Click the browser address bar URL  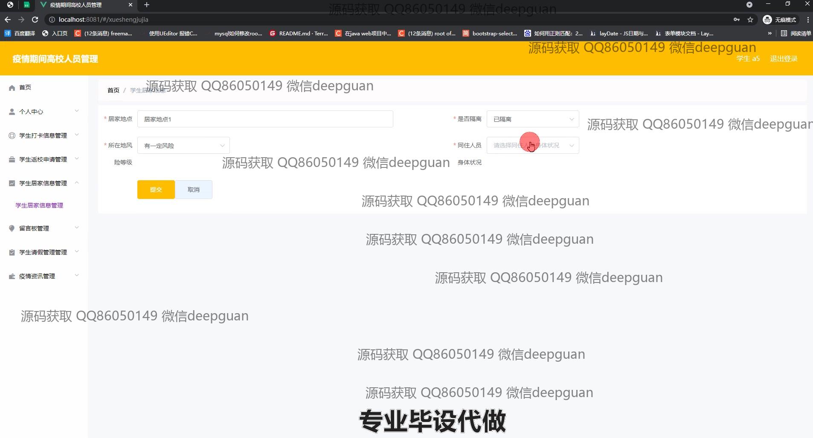pos(104,20)
